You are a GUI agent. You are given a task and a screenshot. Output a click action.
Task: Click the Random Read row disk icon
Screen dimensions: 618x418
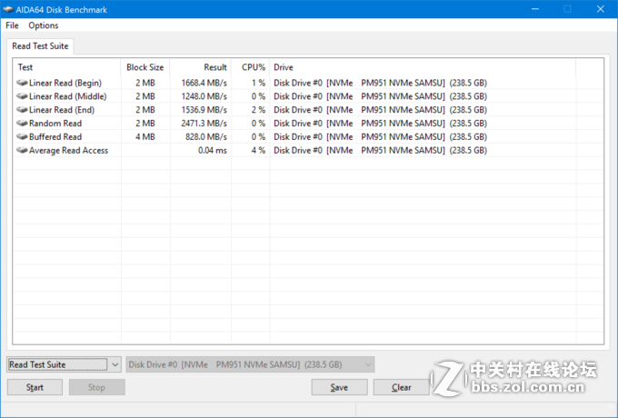coord(22,124)
